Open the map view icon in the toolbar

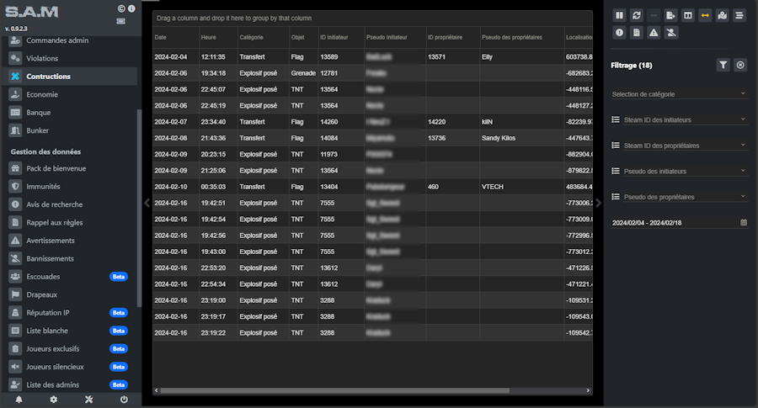(722, 15)
